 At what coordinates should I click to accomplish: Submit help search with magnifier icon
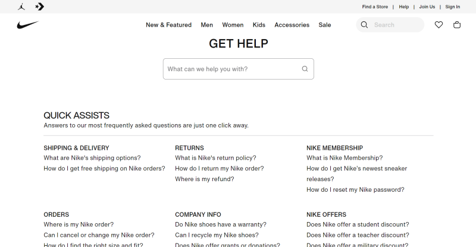[305, 69]
